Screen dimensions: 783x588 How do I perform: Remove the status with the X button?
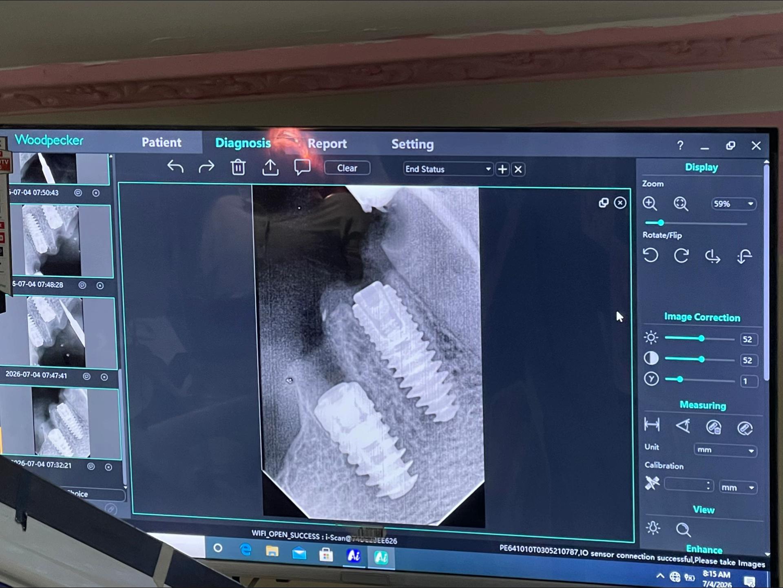[x=518, y=169]
